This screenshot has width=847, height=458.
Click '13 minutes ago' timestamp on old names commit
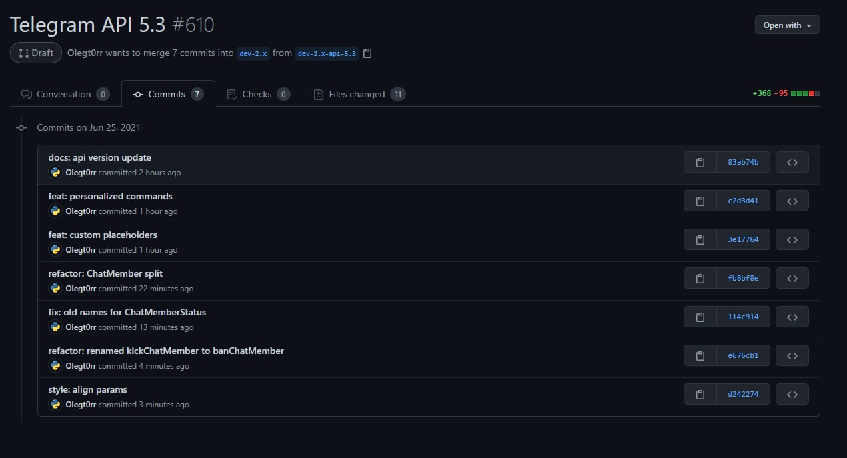166,327
